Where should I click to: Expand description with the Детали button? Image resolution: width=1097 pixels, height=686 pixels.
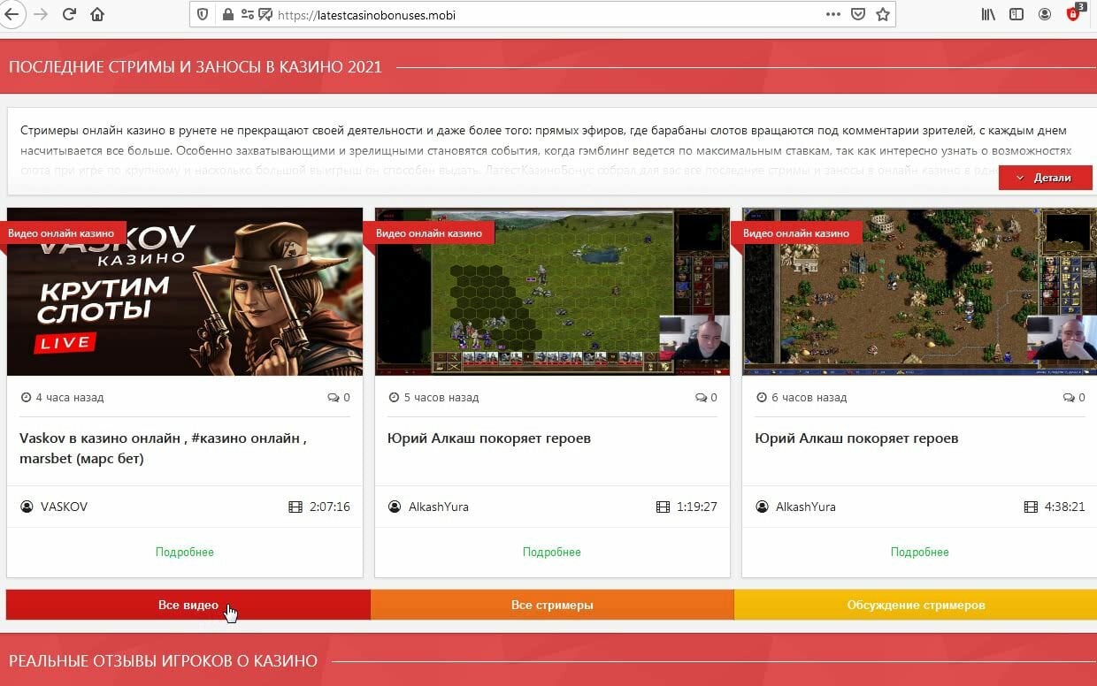point(1045,178)
